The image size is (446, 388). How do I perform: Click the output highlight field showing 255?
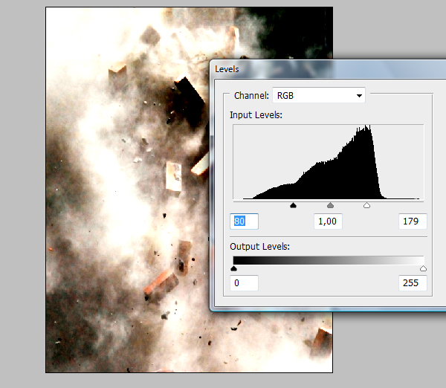[413, 283]
